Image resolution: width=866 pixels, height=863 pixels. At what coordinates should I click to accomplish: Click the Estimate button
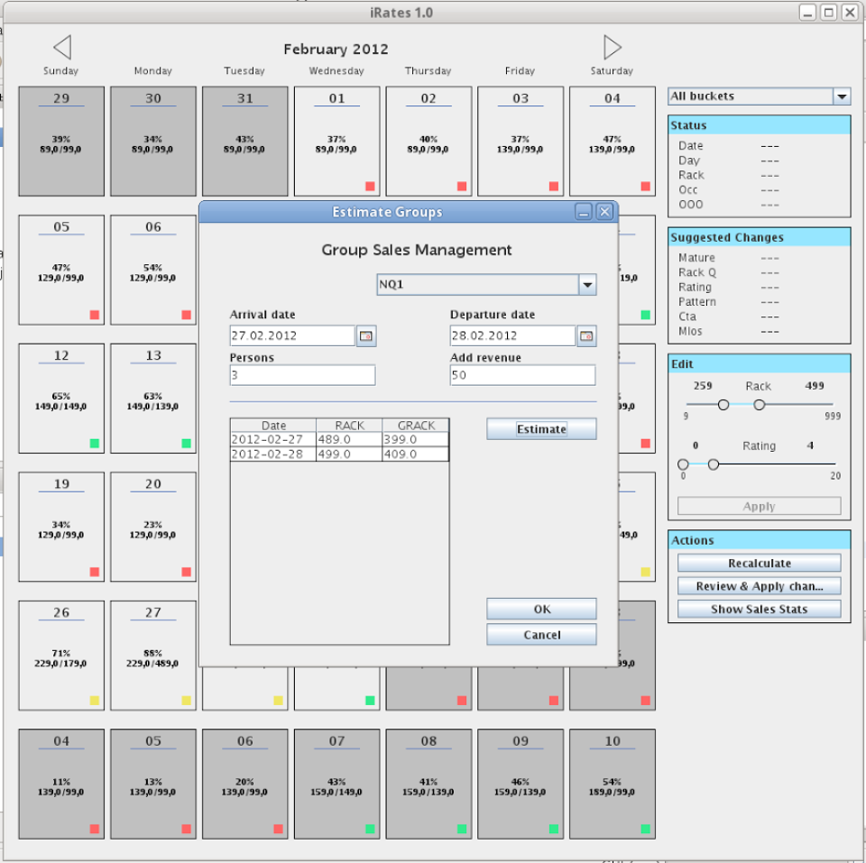(541, 429)
